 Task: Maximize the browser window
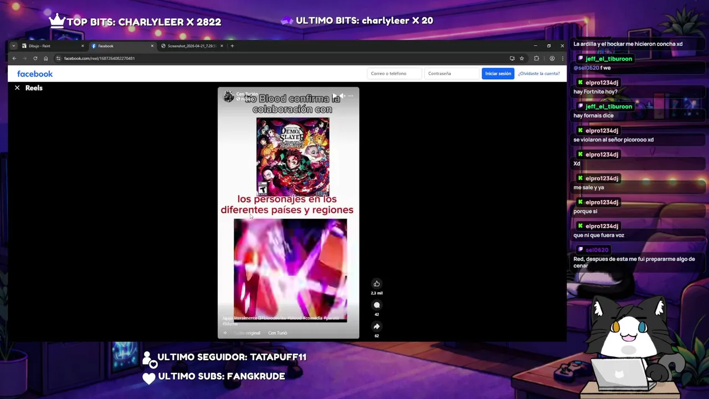(549, 45)
